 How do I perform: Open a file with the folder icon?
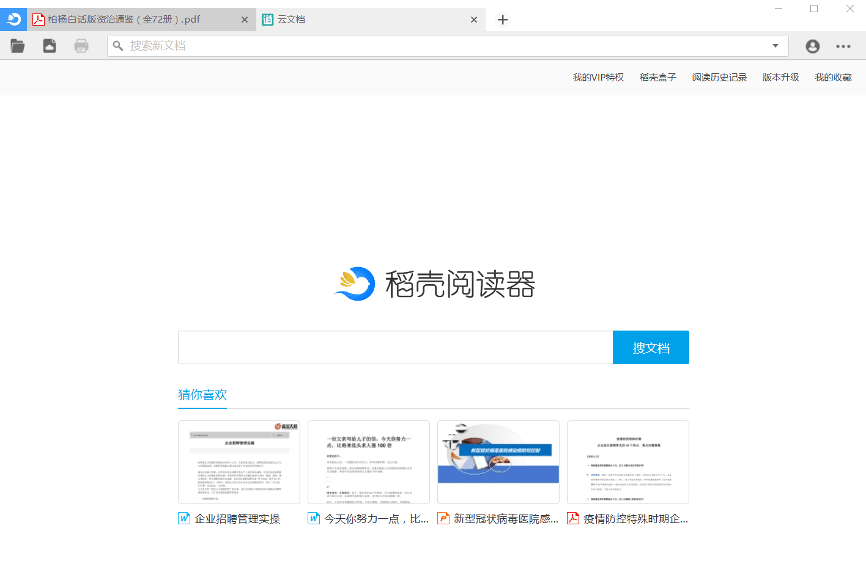(x=18, y=46)
